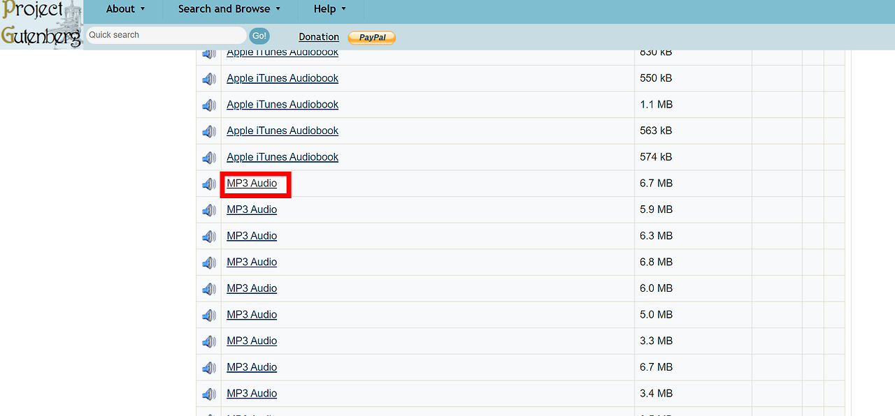Open the 1.1 MB Apple iTunes Audiobook link

pos(282,104)
